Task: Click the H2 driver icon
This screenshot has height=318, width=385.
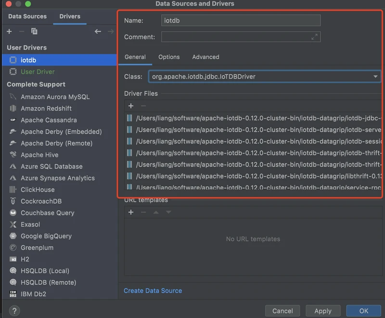Action: [x=13, y=259]
